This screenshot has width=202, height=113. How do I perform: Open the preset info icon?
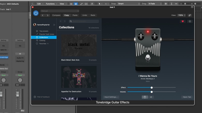click(190, 21)
